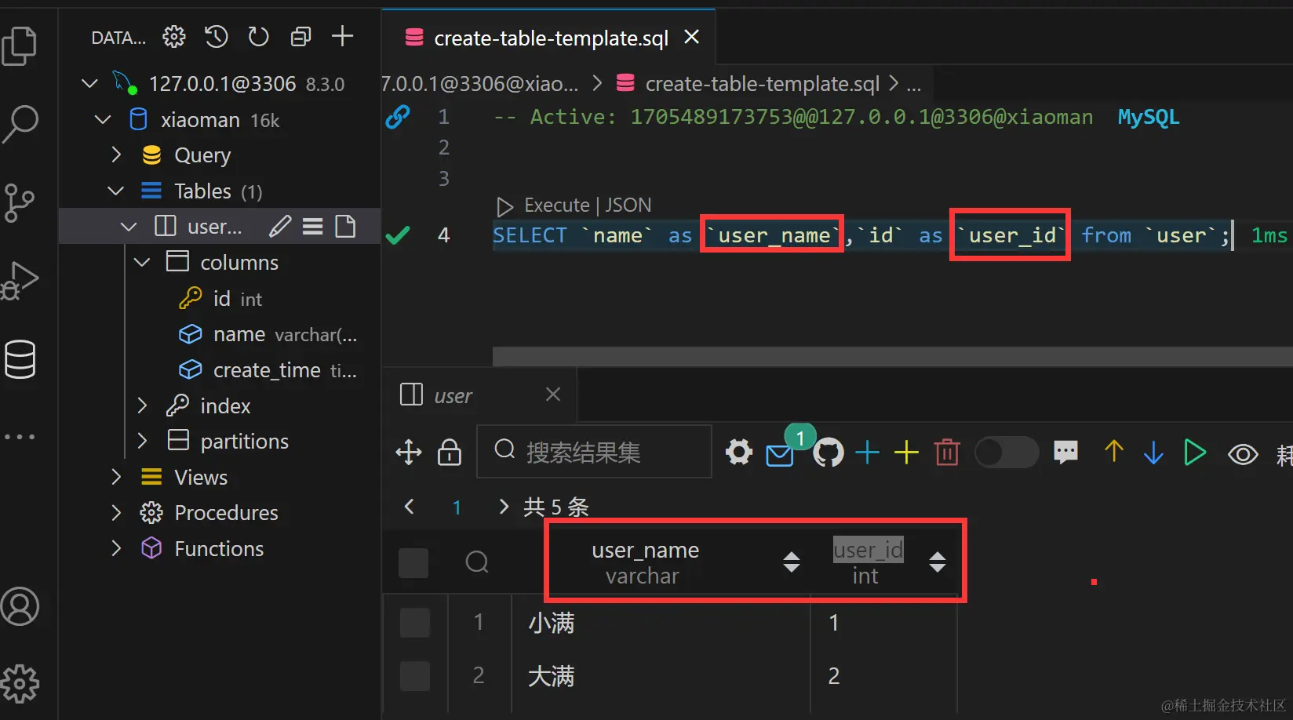The height and width of the screenshot is (720, 1293).
Task: Click the editor horizontal scrollbar
Action: click(x=893, y=357)
